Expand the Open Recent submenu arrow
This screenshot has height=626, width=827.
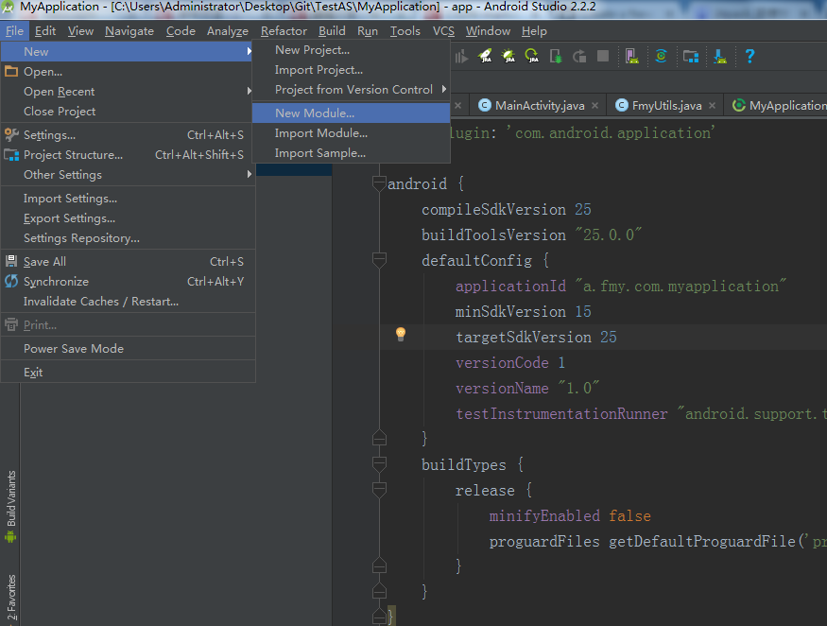(249, 91)
